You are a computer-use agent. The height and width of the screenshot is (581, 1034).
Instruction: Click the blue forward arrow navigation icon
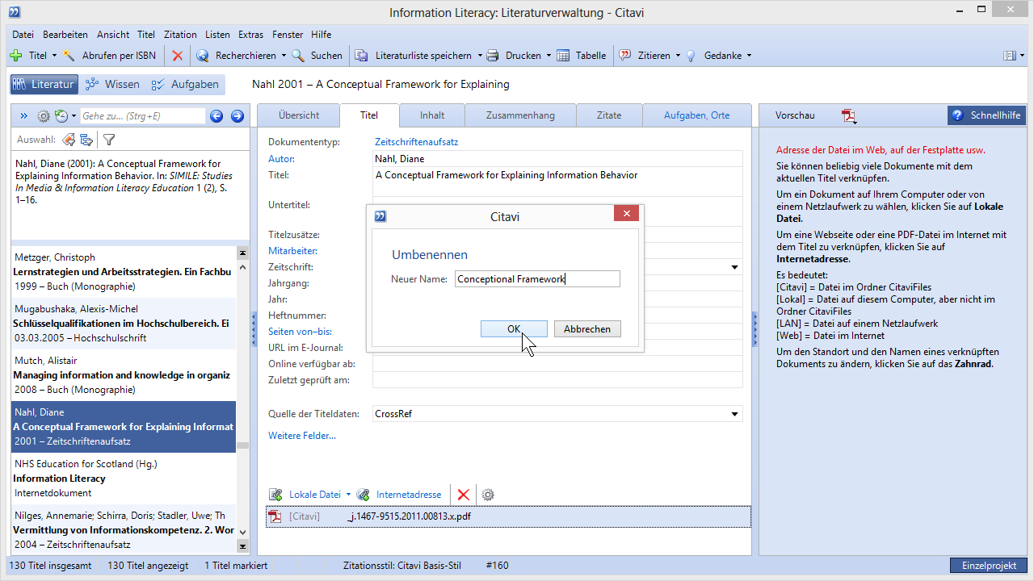point(237,116)
